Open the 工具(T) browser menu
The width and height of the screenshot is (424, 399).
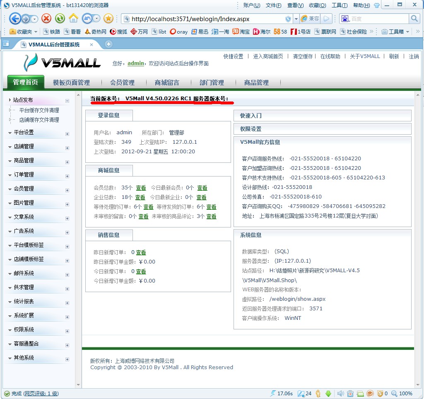click(340, 5)
